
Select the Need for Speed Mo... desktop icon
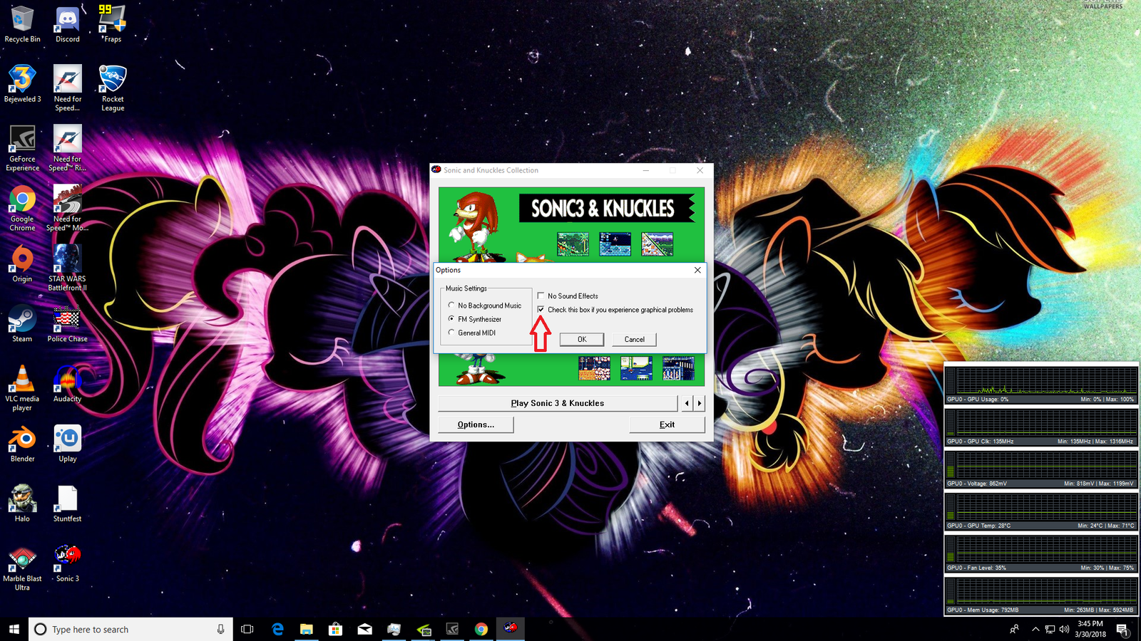(x=68, y=208)
